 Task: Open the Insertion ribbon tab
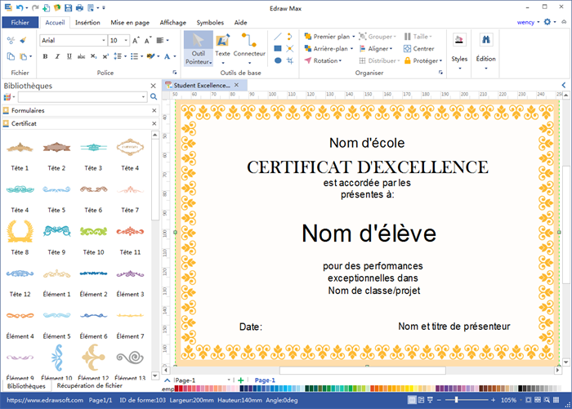tap(87, 23)
